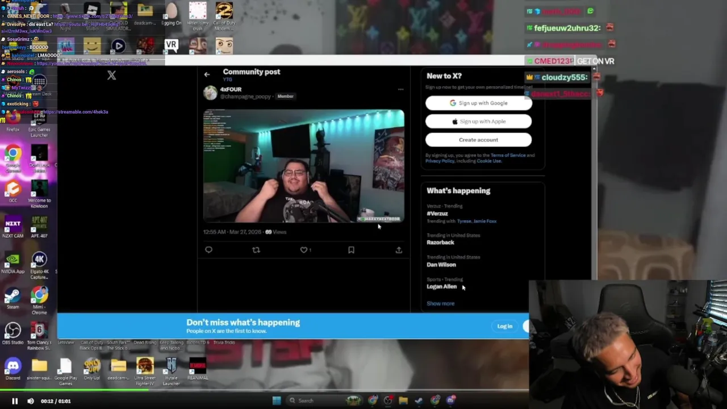Click Sign up with Google
The width and height of the screenshot is (727, 409).
[478, 103]
